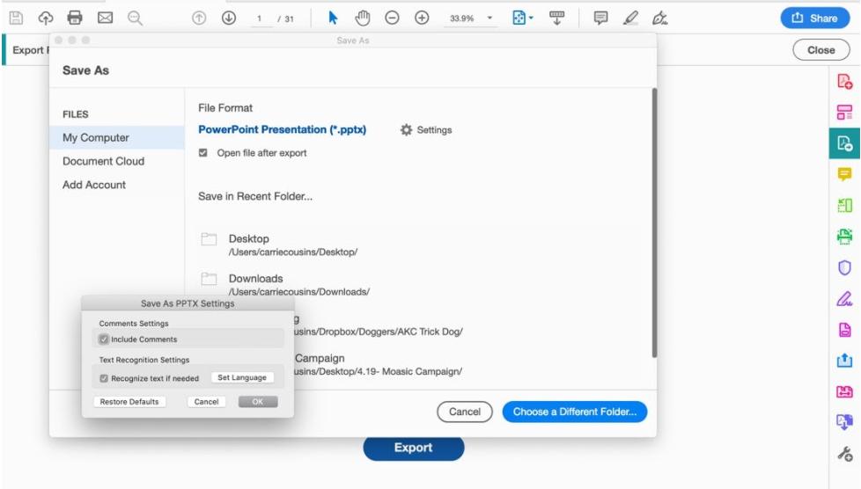Screen dimensions: 861x489
Task: Open the blue Share upload sidebar icon
Action: tap(844, 361)
